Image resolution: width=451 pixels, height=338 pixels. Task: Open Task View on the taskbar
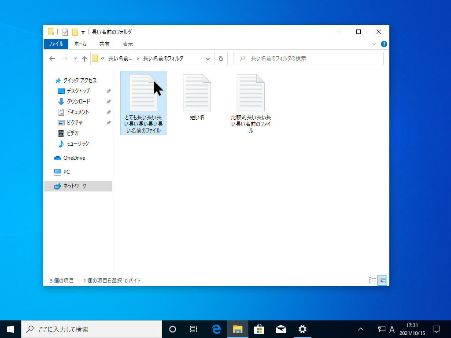(194, 329)
